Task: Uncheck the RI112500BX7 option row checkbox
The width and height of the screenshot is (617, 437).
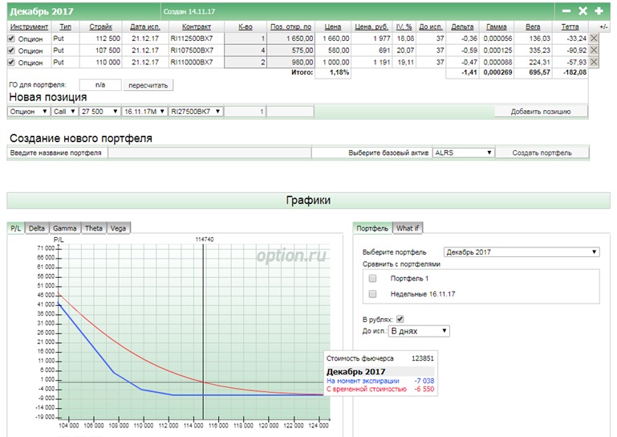Action: pos(11,39)
